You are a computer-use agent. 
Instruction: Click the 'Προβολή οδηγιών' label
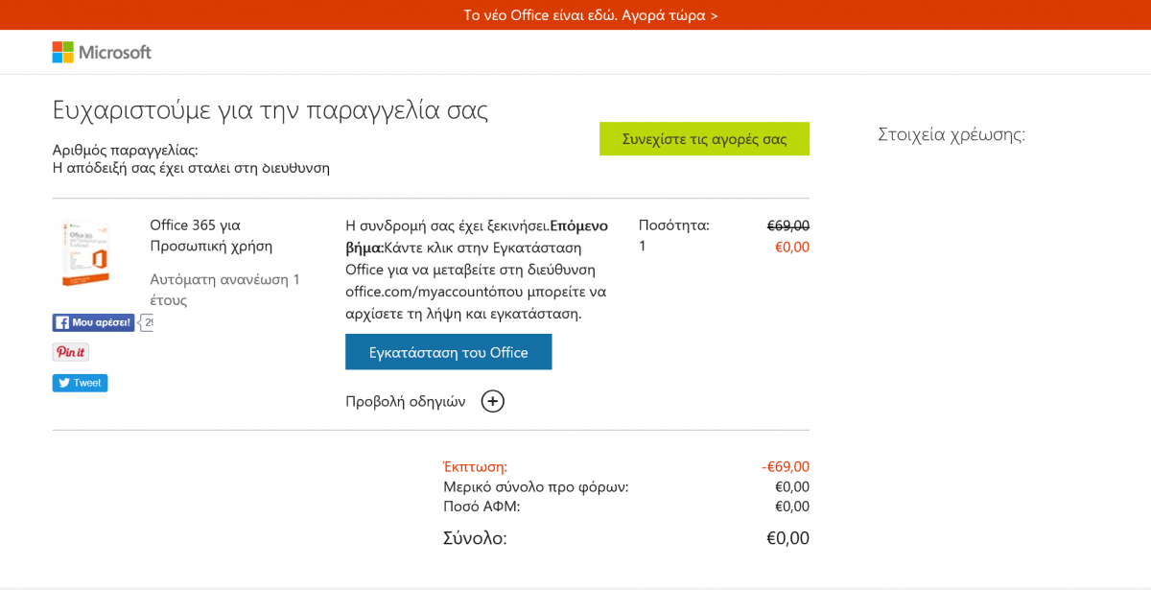point(406,401)
